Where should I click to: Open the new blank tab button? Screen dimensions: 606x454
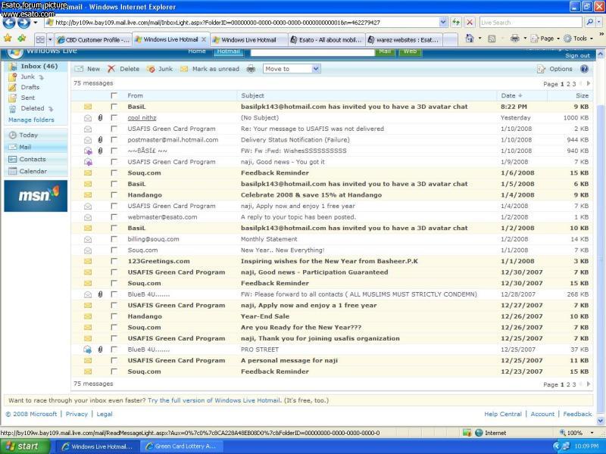(x=450, y=40)
